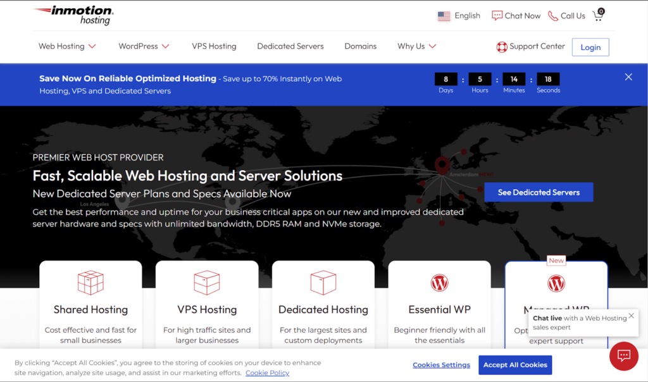
Task: Open the Cookie Policy link
Action: click(x=267, y=373)
